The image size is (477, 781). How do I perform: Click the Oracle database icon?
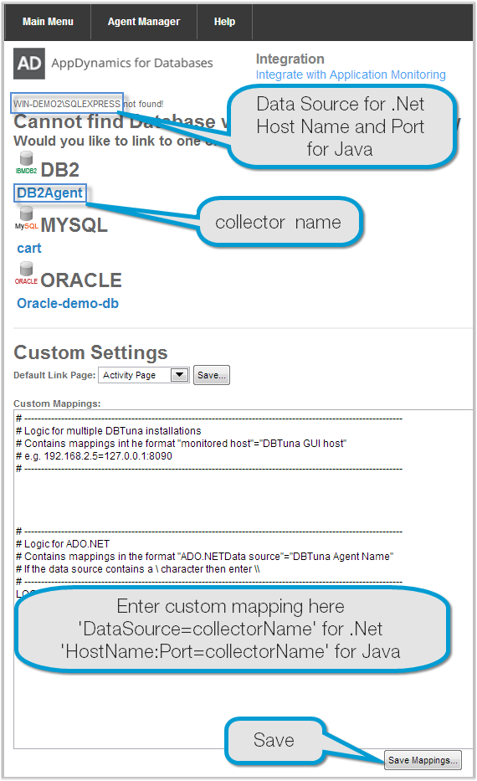click(27, 273)
